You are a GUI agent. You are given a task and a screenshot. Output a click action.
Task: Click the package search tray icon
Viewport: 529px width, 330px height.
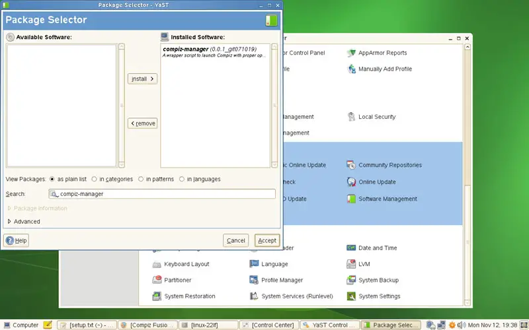tap(430, 325)
